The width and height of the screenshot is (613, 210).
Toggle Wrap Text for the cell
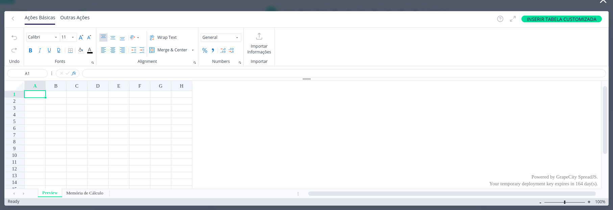click(164, 38)
